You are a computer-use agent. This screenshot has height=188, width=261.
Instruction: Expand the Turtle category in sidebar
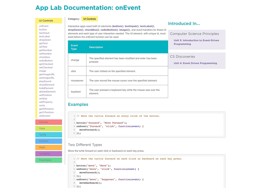(48, 135)
